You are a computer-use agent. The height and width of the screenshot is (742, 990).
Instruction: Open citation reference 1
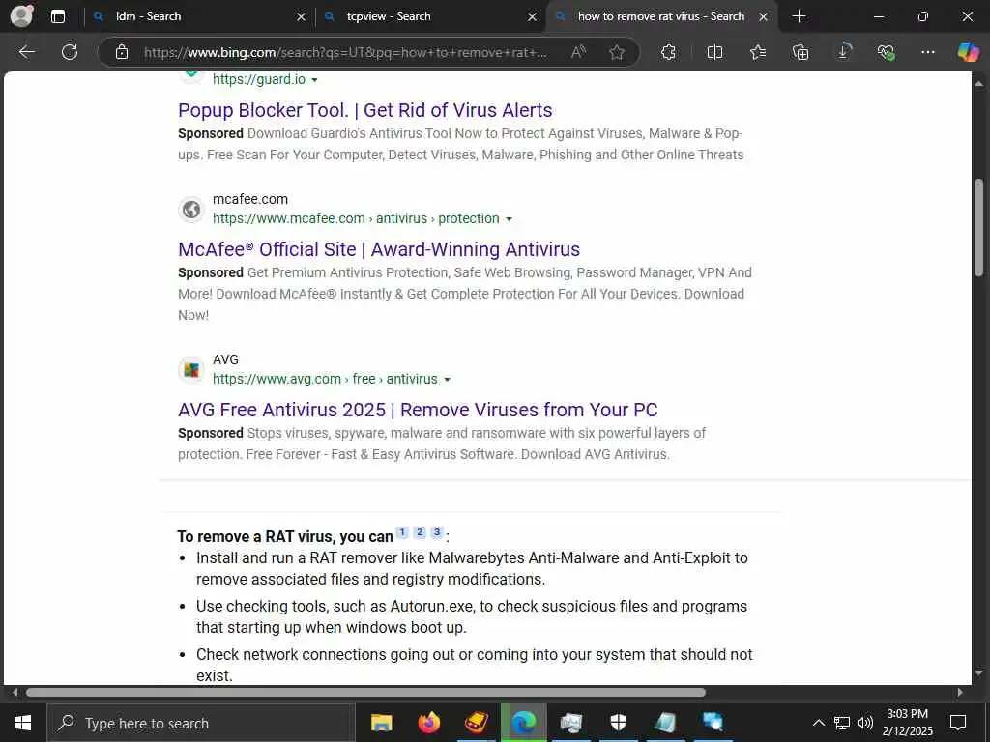coord(402,532)
